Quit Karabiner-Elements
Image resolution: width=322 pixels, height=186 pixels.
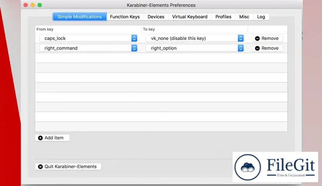[x=68, y=166]
